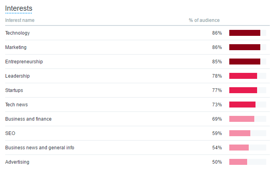Select the Advertising interest row
The image size is (273, 176).
pyautogui.click(x=137, y=162)
